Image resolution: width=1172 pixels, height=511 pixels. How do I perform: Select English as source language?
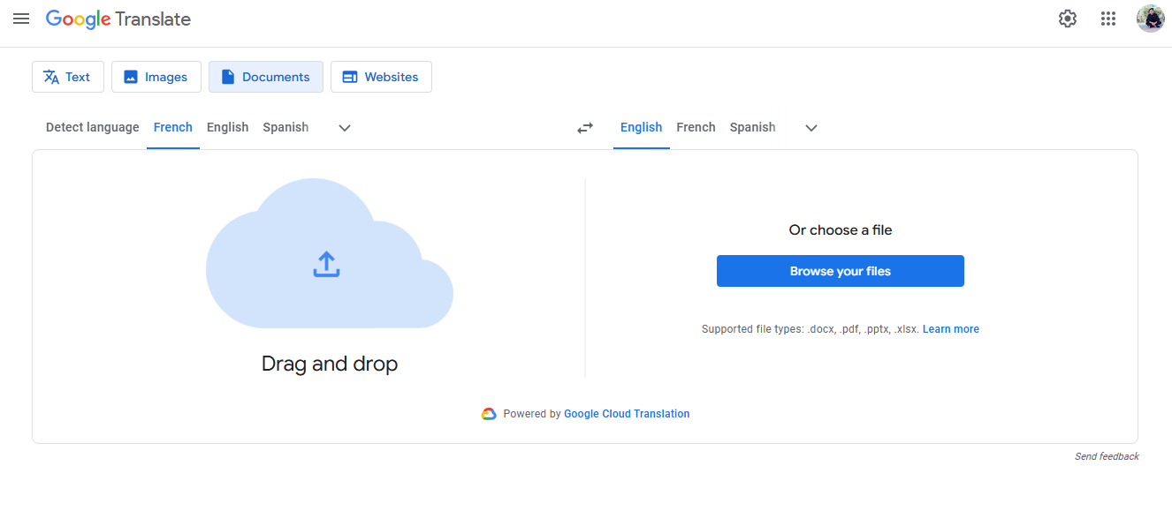[227, 127]
